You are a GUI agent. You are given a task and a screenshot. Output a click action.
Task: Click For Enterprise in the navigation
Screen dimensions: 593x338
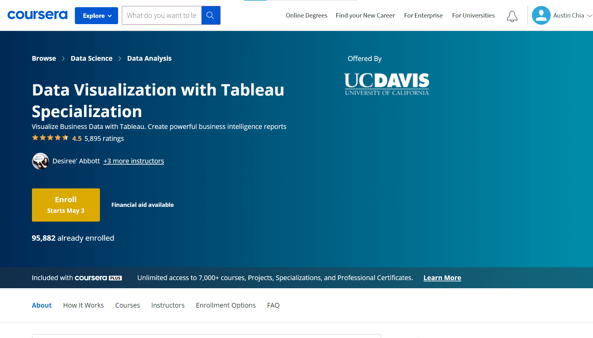point(423,15)
